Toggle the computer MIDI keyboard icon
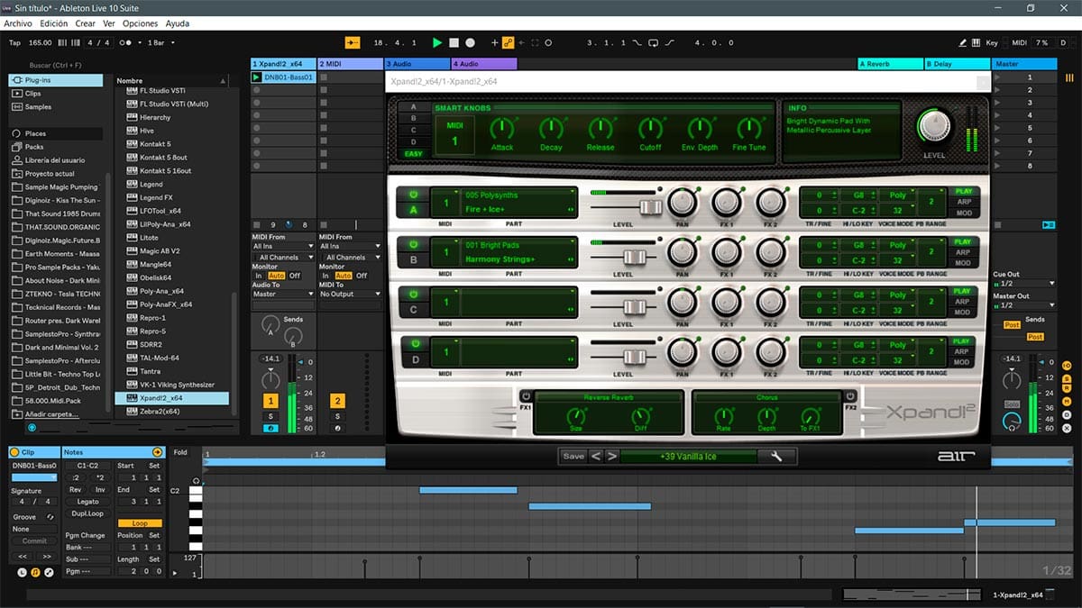 [977, 42]
